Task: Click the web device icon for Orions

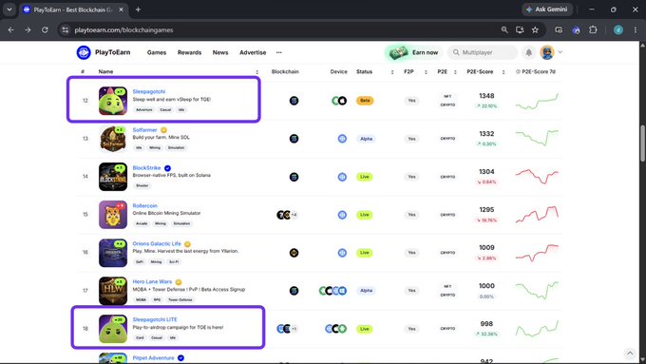Action: (342, 253)
